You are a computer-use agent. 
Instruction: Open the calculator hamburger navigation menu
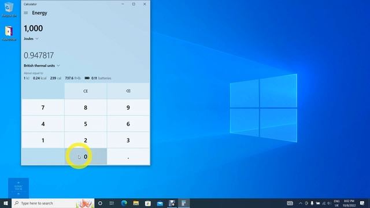tap(26, 13)
